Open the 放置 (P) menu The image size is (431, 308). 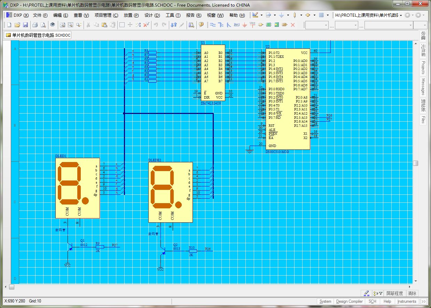[x=131, y=15]
